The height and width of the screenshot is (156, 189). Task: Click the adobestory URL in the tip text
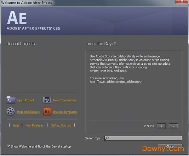click(116, 82)
